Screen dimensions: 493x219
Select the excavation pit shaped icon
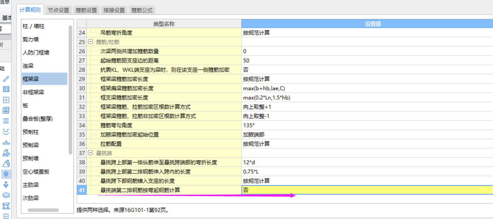tap(6, 132)
